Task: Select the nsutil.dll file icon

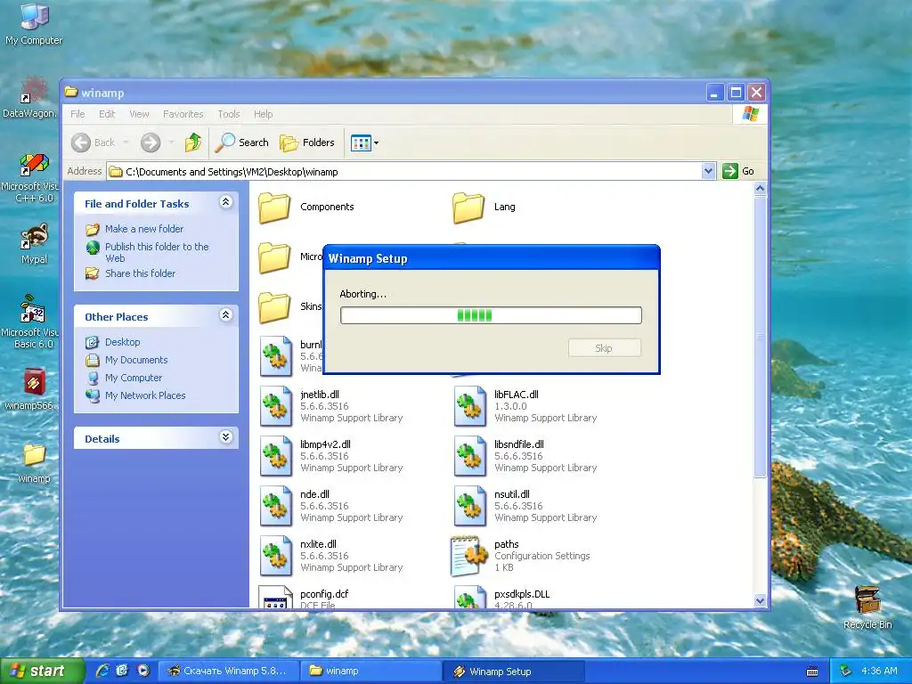Action: pyautogui.click(x=469, y=506)
